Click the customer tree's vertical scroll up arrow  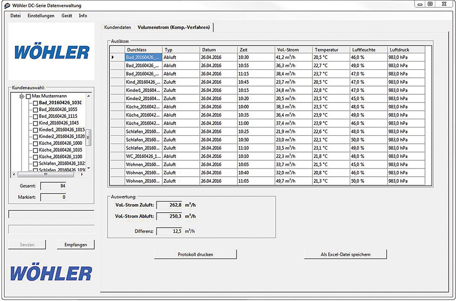[89, 96]
